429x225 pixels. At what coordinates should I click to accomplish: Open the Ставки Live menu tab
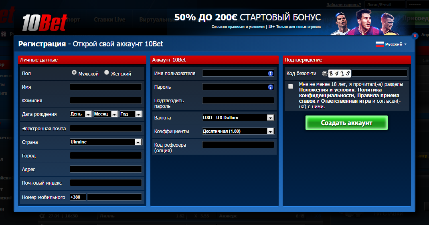(109, 20)
